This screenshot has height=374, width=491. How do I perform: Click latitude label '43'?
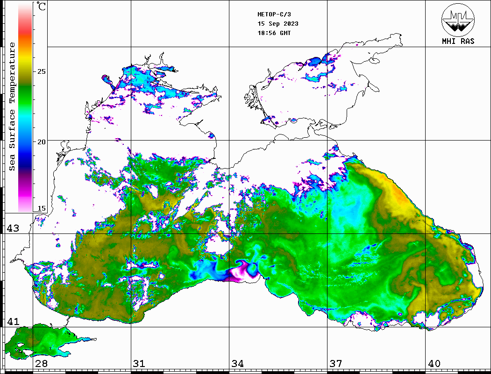[13, 228]
